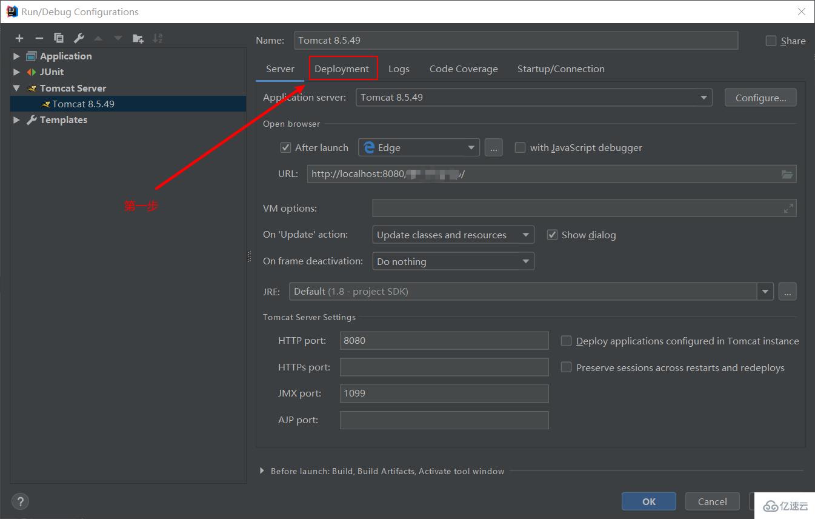
Task: Click the Name input field
Action: tap(516, 41)
